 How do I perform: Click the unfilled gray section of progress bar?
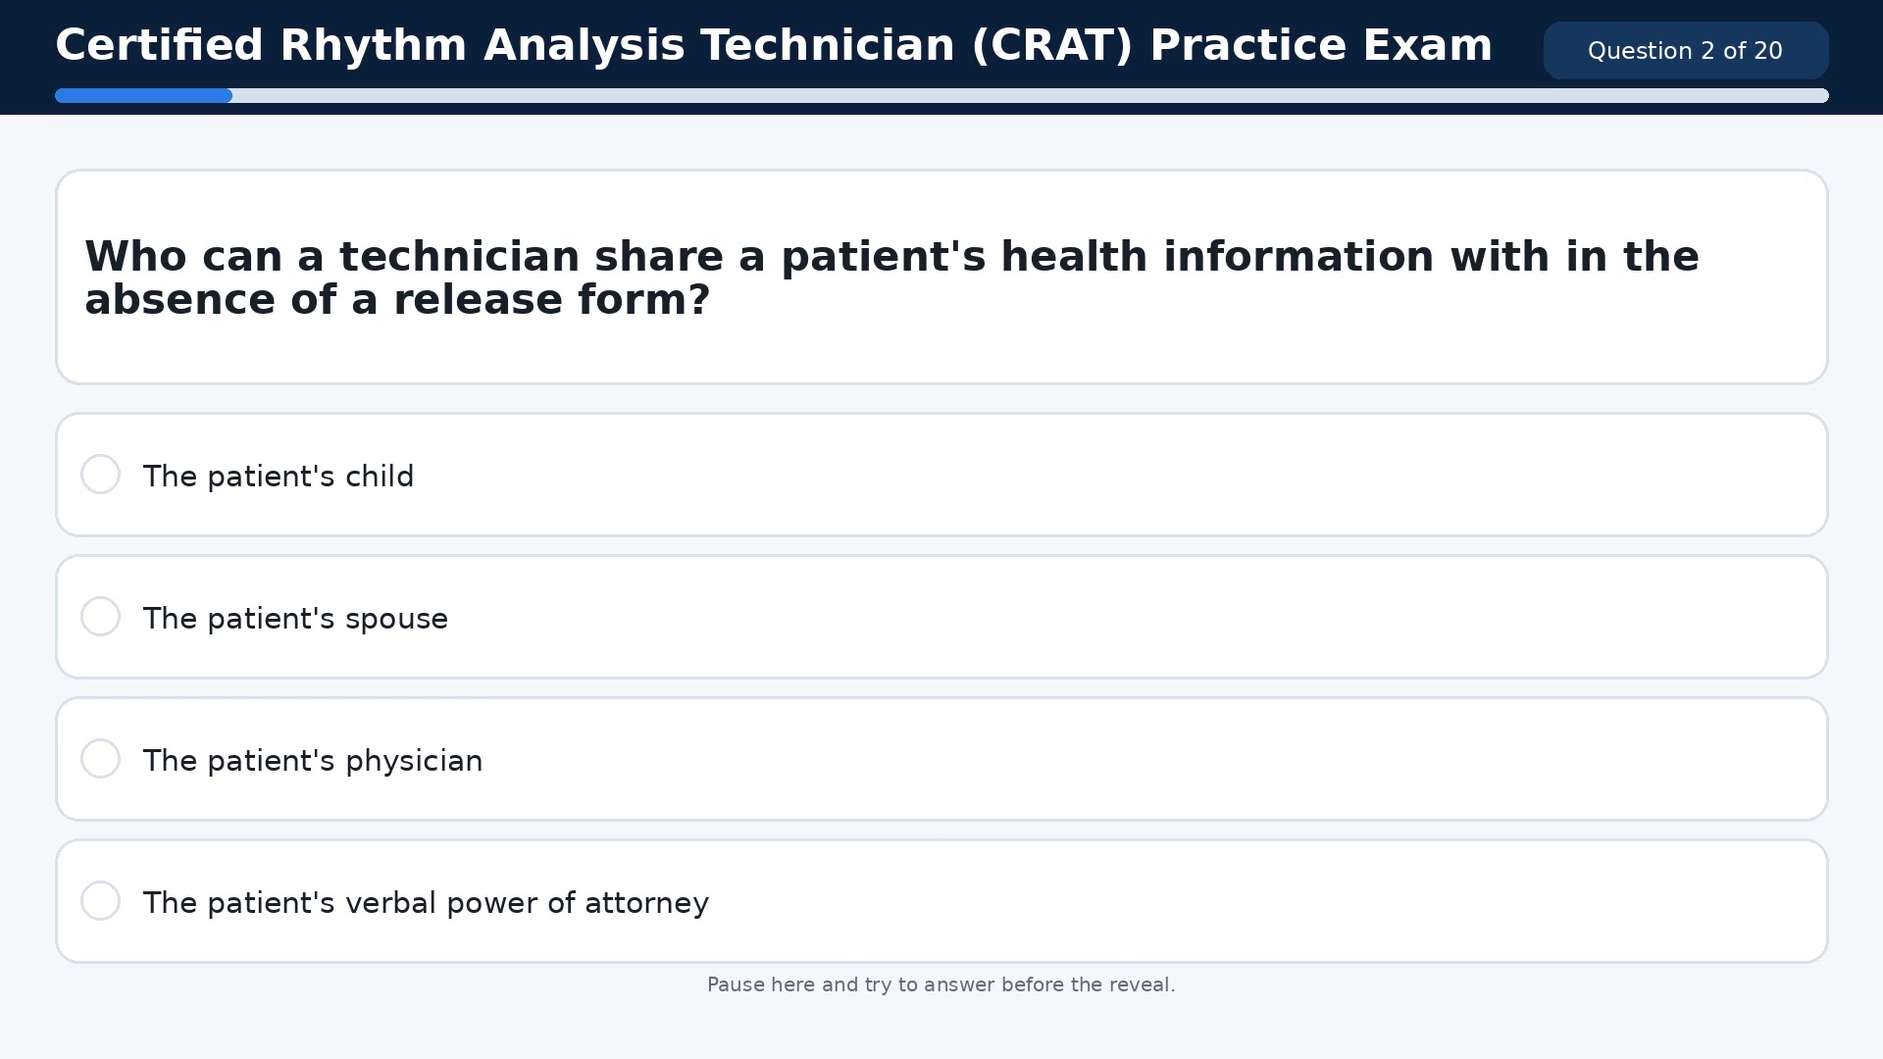point(1030,96)
